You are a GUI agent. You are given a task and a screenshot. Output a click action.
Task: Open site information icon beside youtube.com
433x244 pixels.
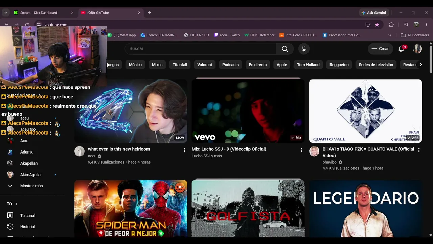point(39,25)
